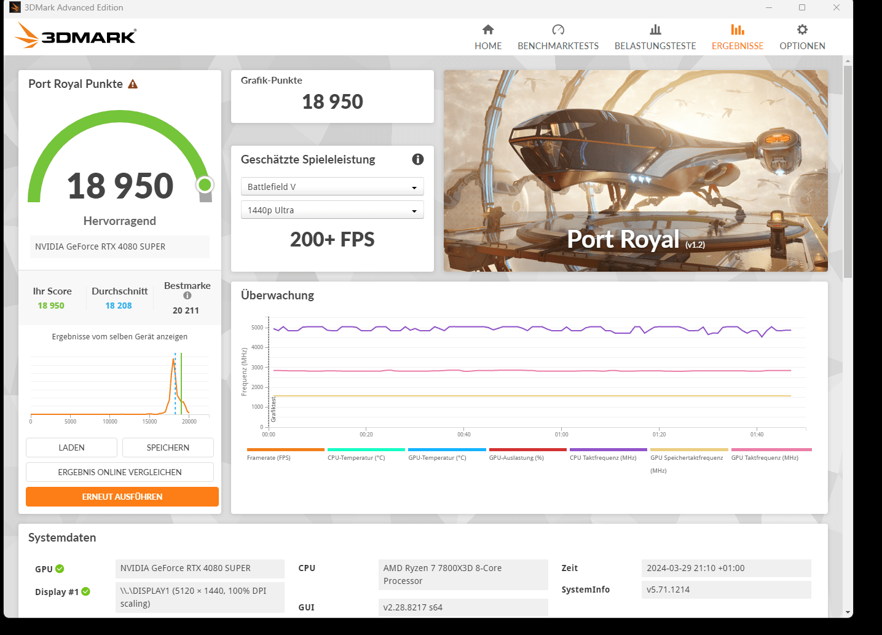Click SystemInfo version v5.71.1214
Image resolution: width=882 pixels, height=635 pixels.
tap(726, 590)
